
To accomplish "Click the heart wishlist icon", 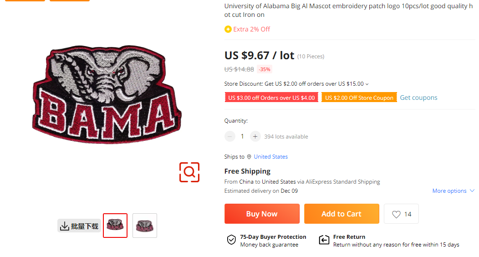I will click(x=396, y=214).
